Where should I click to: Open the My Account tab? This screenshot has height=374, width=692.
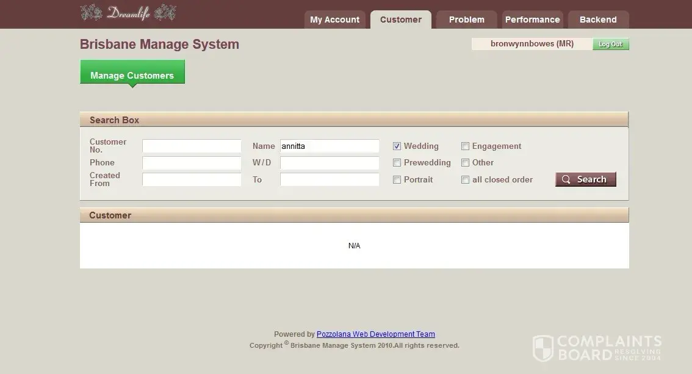[334, 20]
